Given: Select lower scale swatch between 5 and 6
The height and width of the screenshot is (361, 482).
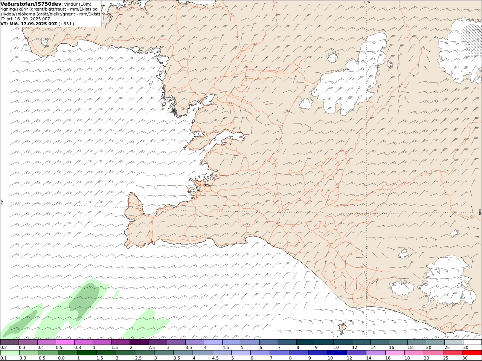Looking at the screenshot, I should tap(241, 353).
